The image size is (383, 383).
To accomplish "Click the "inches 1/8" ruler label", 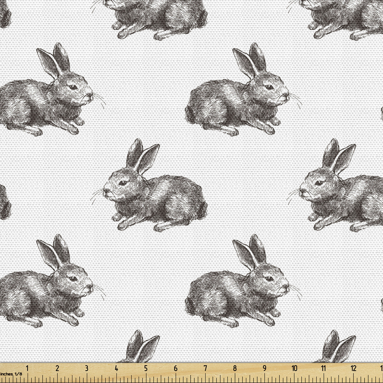I will (x=11, y=374).
